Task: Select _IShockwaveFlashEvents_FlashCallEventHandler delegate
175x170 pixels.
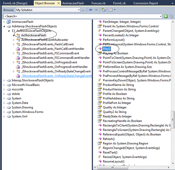Action: pos(53,49)
